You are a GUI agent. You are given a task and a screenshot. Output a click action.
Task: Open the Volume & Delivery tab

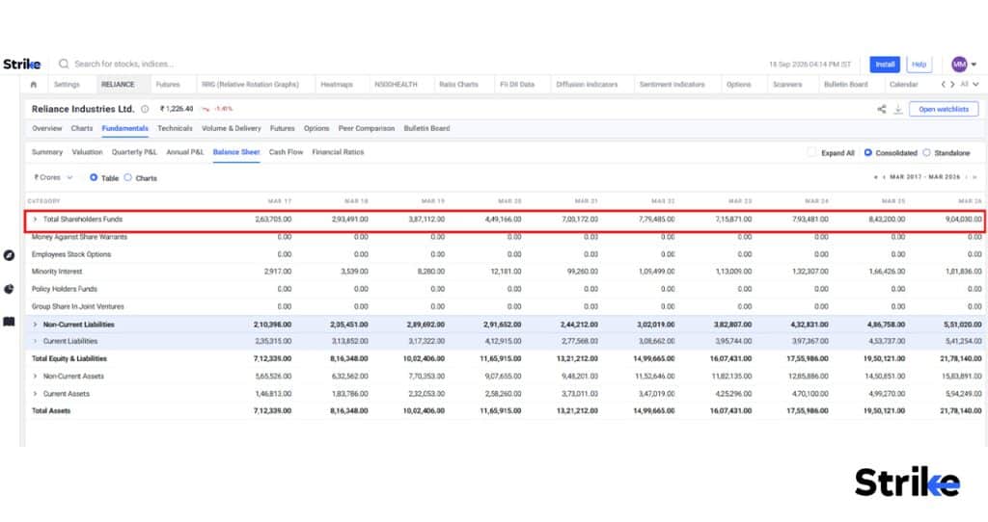232,128
